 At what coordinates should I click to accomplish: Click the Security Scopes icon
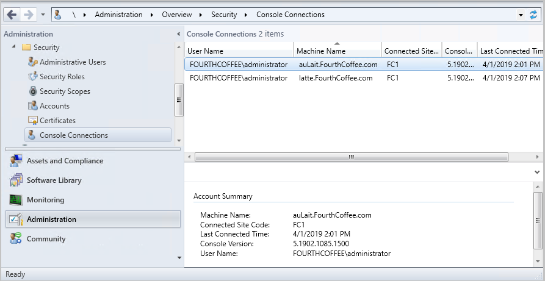[33, 91]
